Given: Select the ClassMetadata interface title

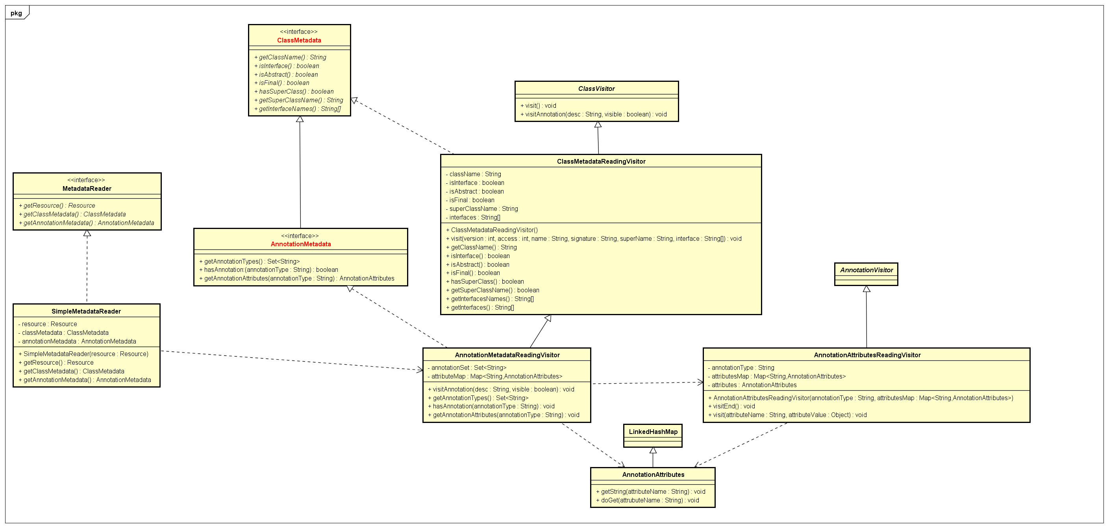Looking at the screenshot, I should pyautogui.click(x=299, y=41).
